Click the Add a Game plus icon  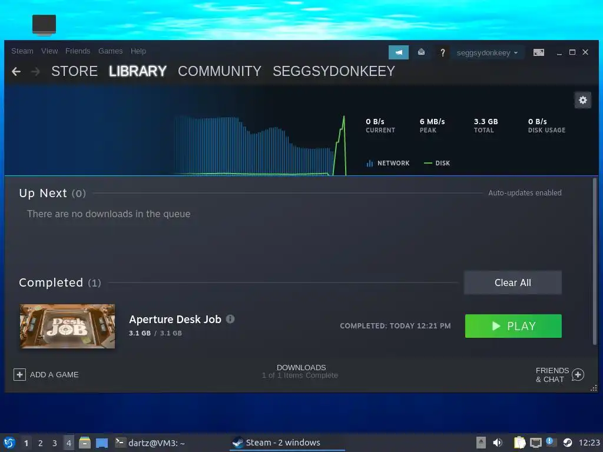point(19,374)
